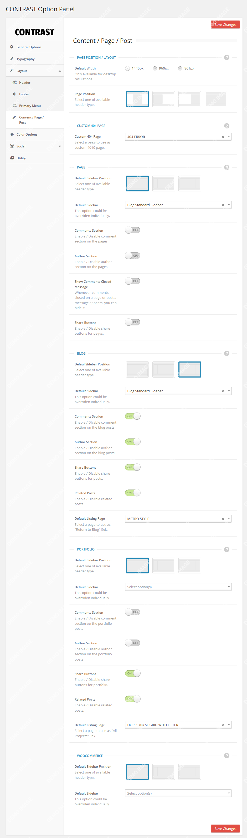Click the Content / Page / Post pencil icon
The height and width of the screenshot is (838, 247).
(x=14, y=117)
